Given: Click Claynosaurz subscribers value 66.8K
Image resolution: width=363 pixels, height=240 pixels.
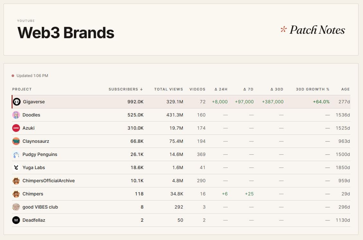Looking at the screenshot, I should coord(137,141).
